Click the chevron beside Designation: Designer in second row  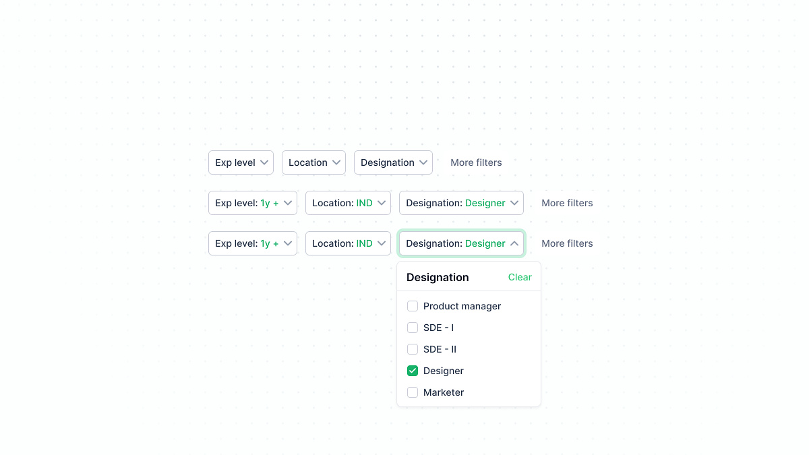click(514, 202)
